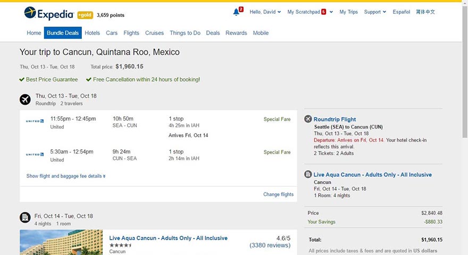The width and height of the screenshot is (468, 255).
Task: Click the Arrives Fri, Oct 14 note
Action: 188,135
